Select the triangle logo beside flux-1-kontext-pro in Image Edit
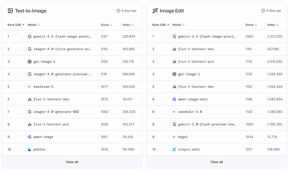This screenshot has height=170, width=289. [174, 61]
